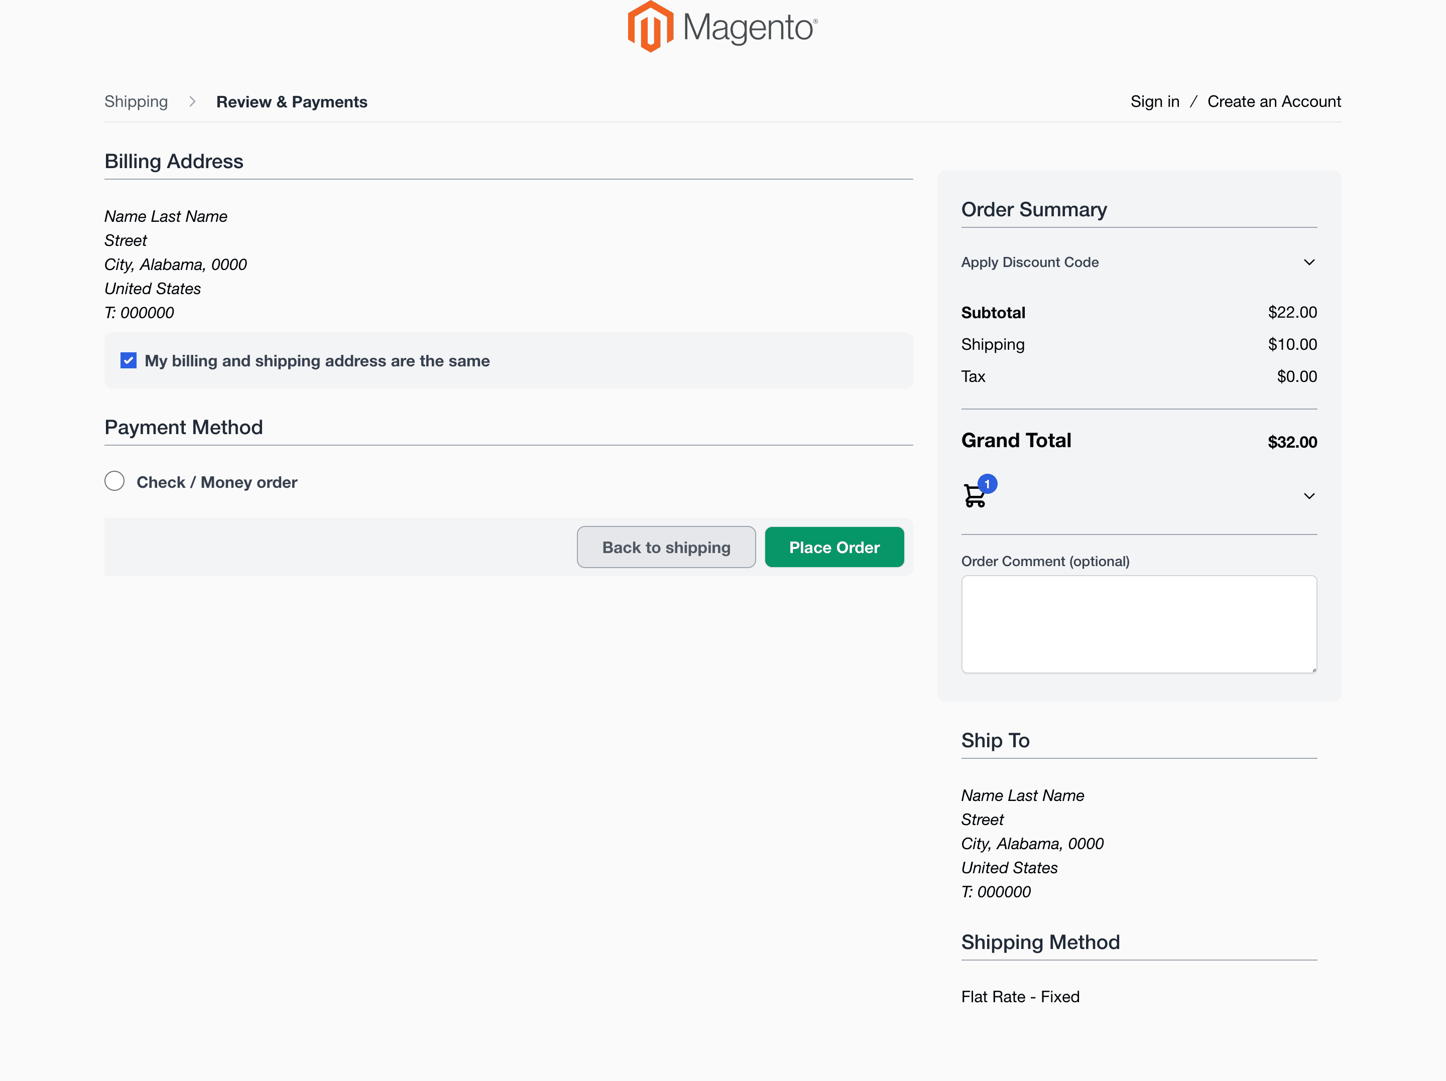Enable the billing and shipping address same checkbox
Screen dimensions: 1446x1081
pyautogui.click(x=128, y=360)
